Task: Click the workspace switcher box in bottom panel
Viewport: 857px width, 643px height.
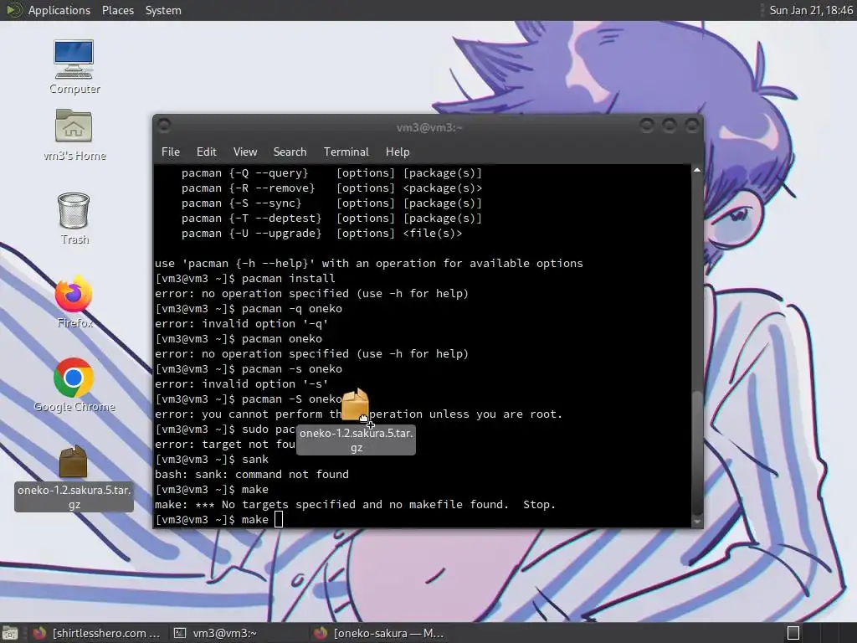Action: (793, 633)
